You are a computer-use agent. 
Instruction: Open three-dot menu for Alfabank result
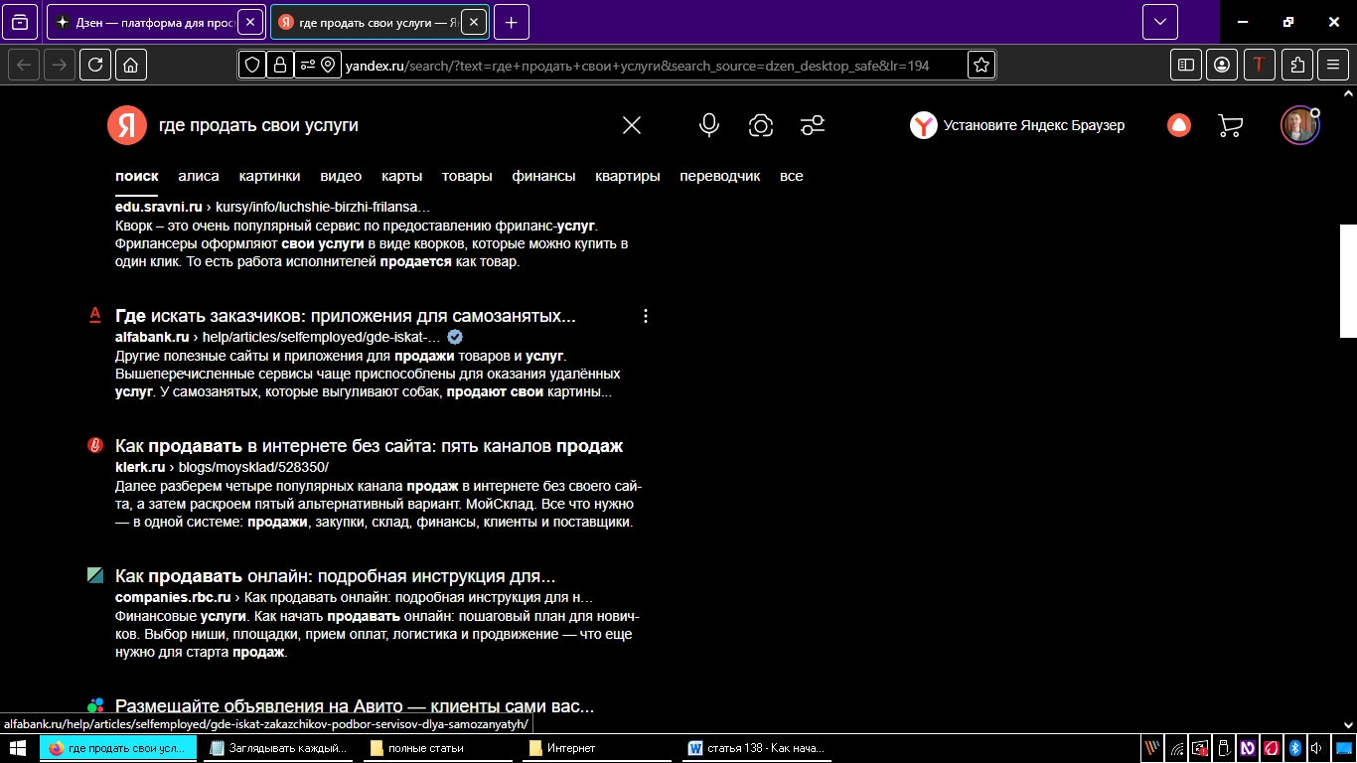coord(646,316)
